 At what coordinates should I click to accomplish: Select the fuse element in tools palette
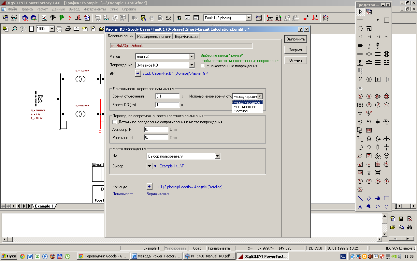point(360,45)
